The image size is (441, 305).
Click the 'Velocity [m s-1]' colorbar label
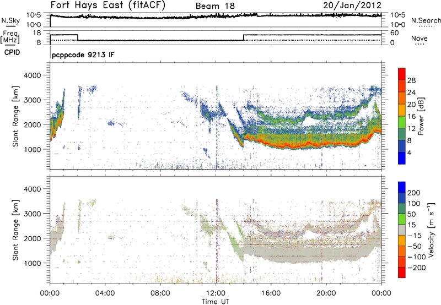point(431,230)
